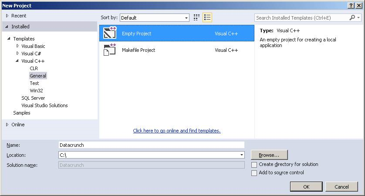365x196 pixels.
Task: Click the Visual C++ tree label
Action: click(33, 61)
